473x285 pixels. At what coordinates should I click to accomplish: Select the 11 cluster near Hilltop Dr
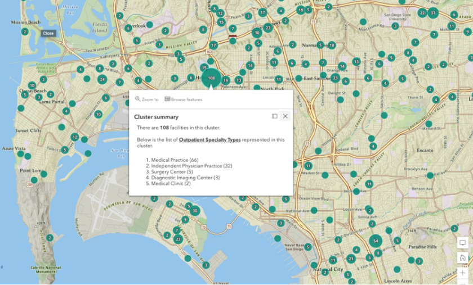[x=308, y=166]
